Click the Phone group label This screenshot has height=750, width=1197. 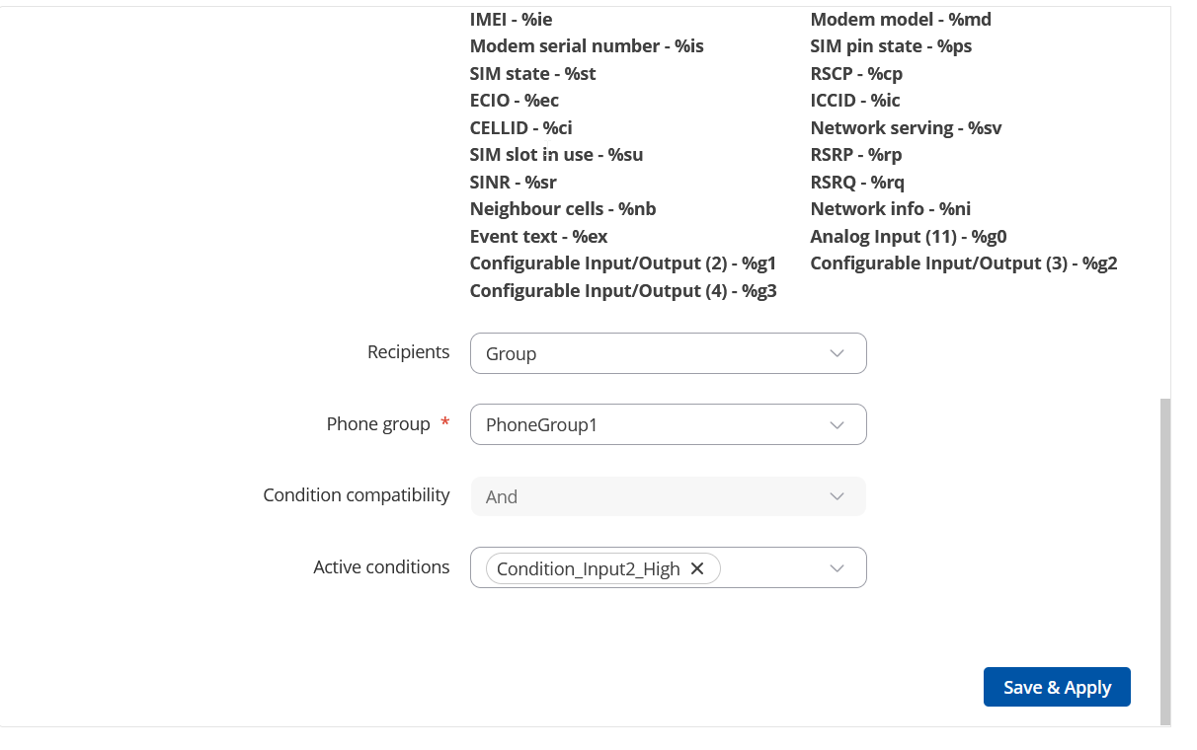coord(378,423)
